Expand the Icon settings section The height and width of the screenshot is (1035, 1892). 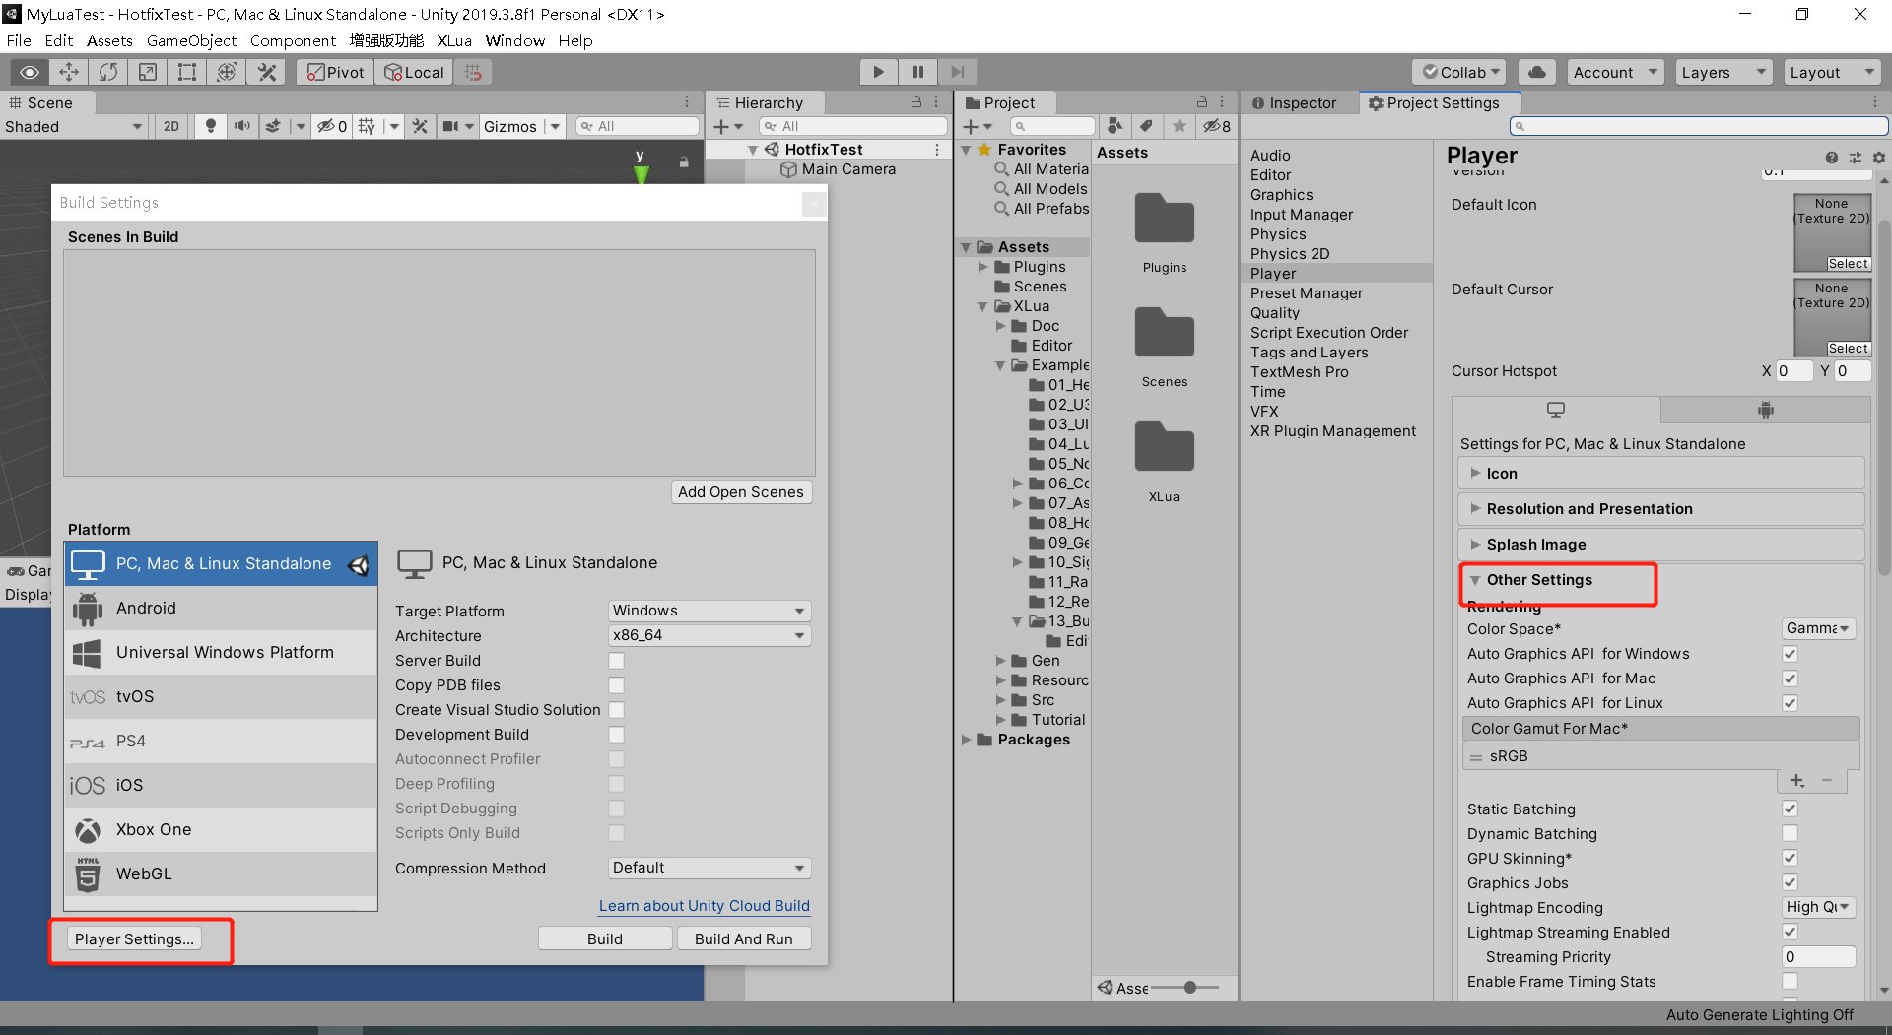[1661, 474]
